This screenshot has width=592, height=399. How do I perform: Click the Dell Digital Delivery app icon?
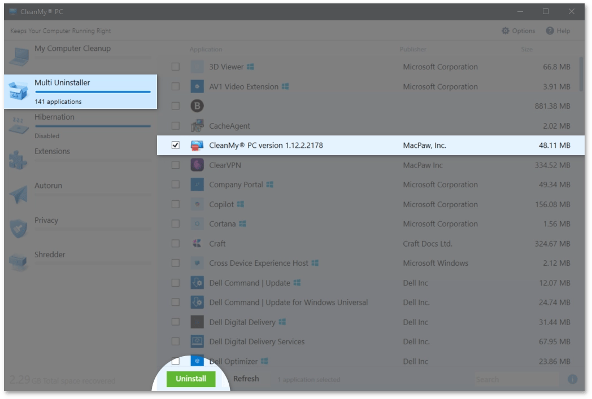click(197, 322)
